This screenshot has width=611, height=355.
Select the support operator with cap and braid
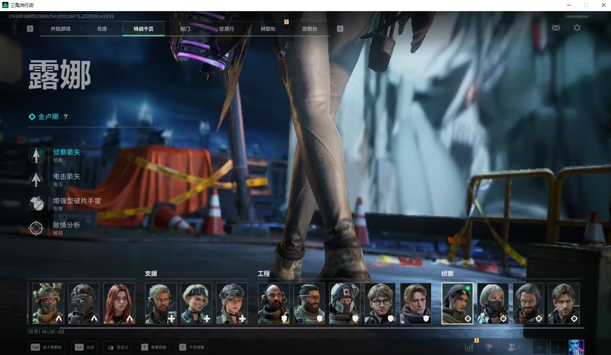pos(232,304)
